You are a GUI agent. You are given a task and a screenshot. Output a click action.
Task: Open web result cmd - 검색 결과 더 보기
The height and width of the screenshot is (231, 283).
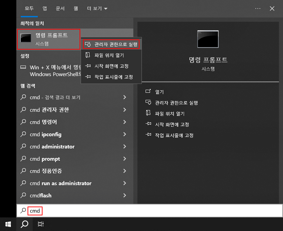[75, 97]
